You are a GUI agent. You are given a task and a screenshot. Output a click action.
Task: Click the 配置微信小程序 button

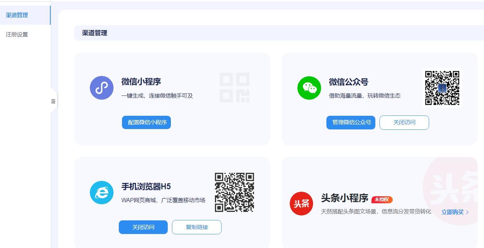coord(146,122)
